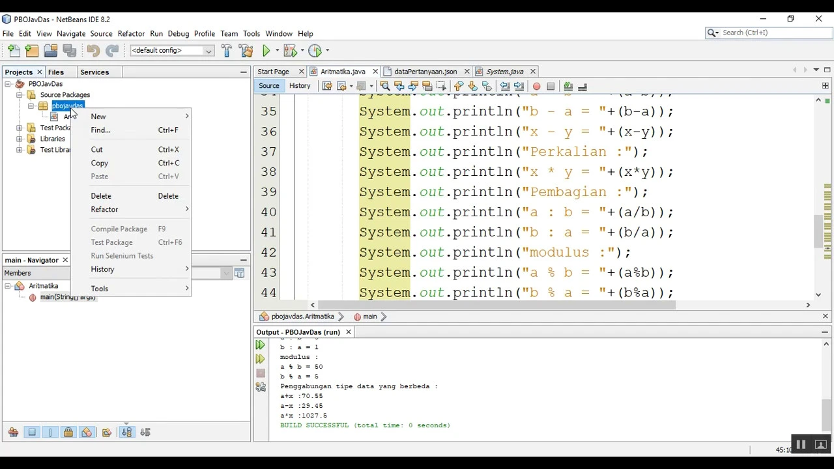The height and width of the screenshot is (469, 834).
Task: Click the green Run Project button
Action: tap(266, 50)
